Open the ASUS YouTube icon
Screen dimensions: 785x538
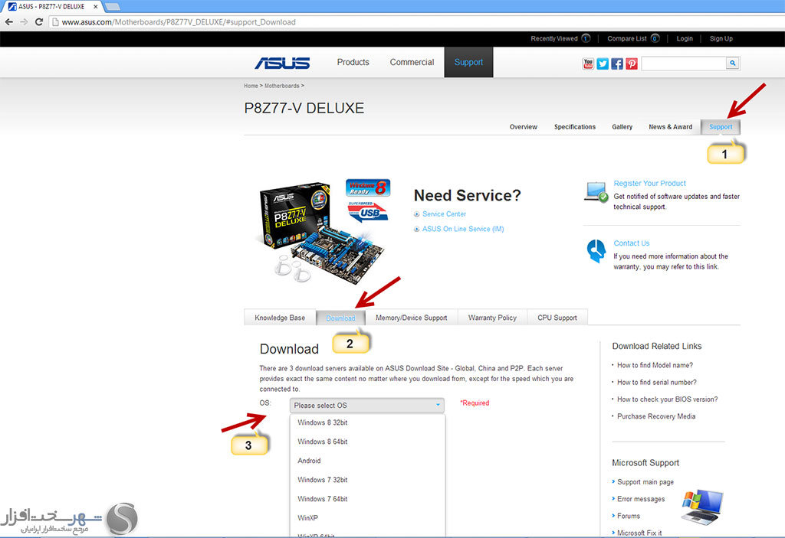(x=588, y=64)
